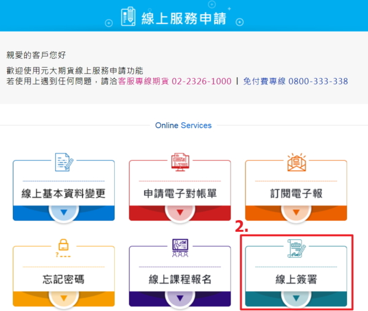Expand the teal arrow under 線上簽署
This screenshot has width=368, height=311.
point(296,298)
